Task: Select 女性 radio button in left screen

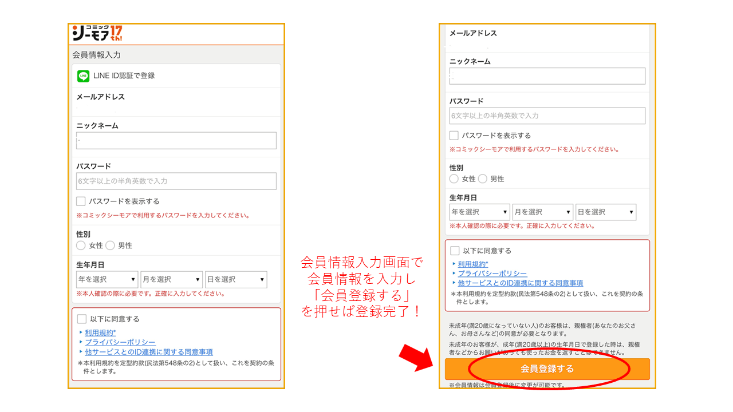Action: pos(81,245)
